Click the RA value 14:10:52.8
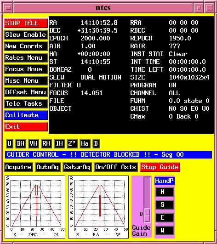 (x=99, y=23)
